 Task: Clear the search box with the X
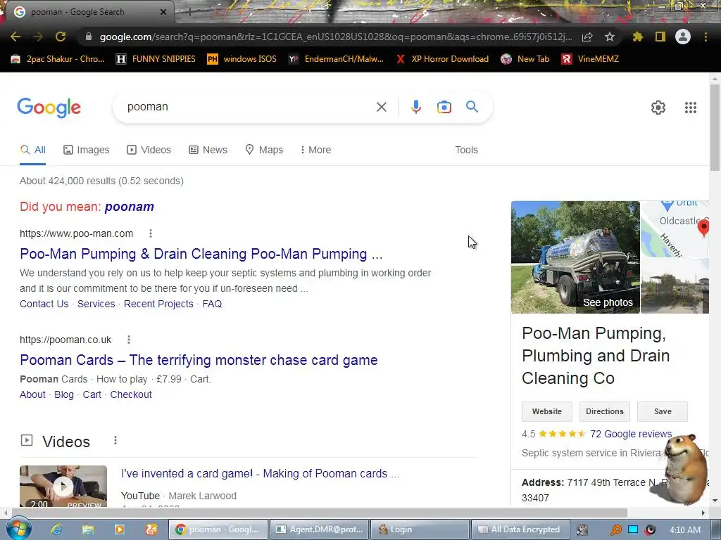[381, 107]
